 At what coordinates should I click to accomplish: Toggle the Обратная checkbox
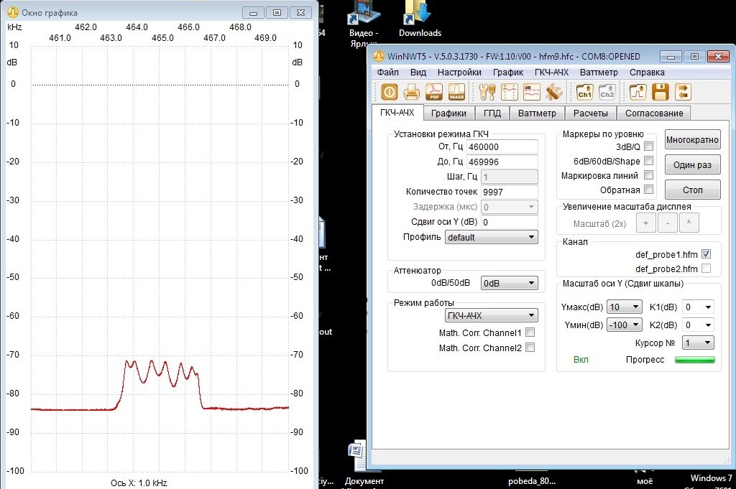(649, 190)
